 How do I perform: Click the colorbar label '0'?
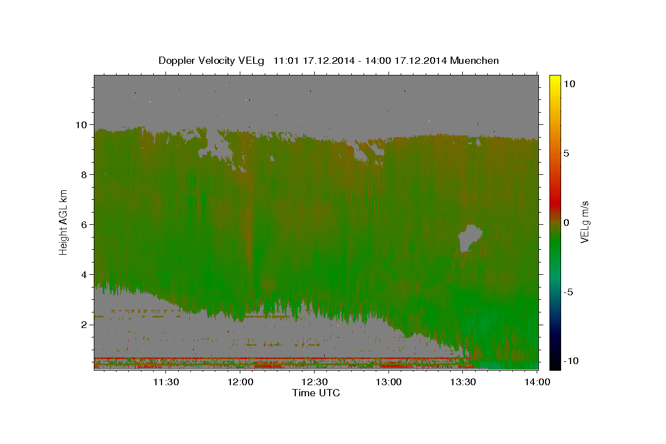[566, 223]
